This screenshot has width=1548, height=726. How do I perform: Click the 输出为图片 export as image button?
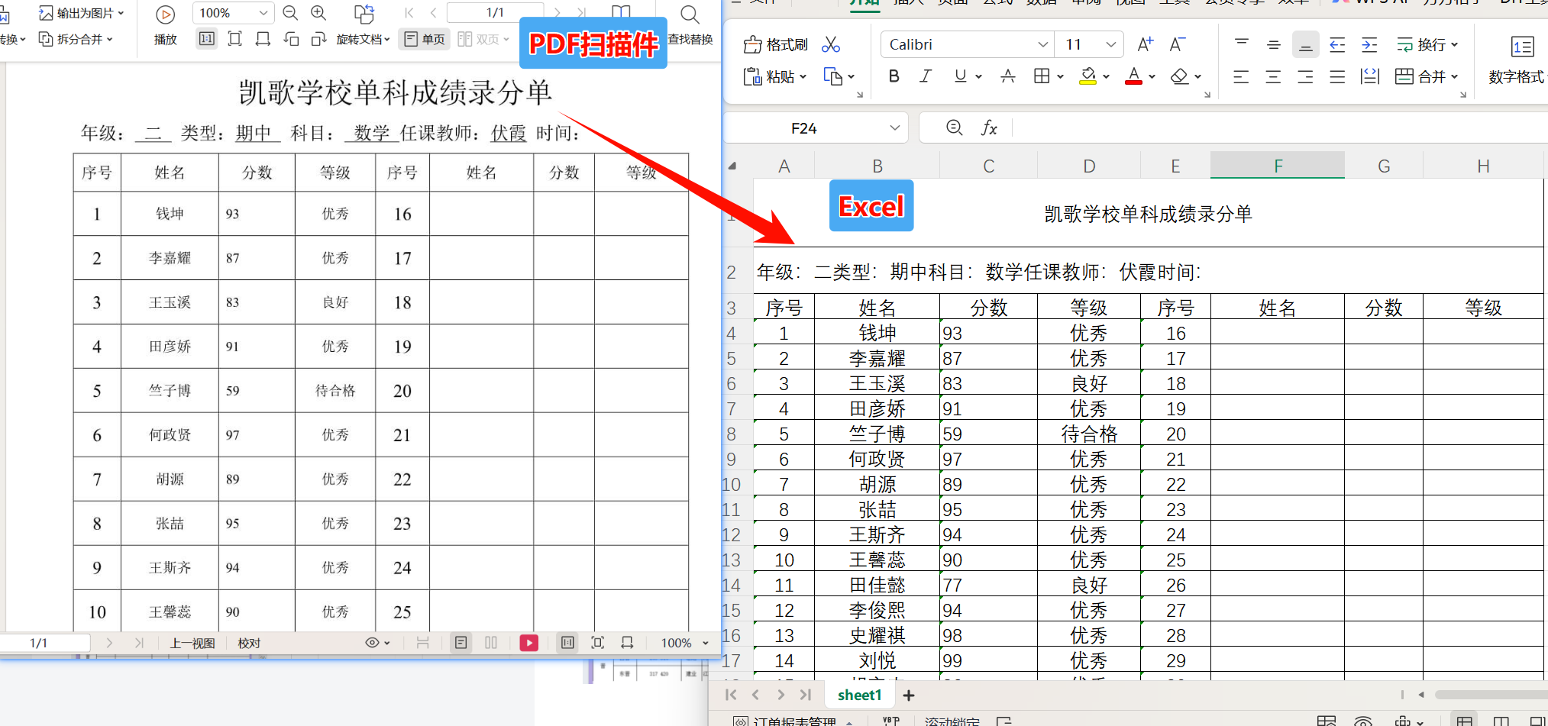click(79, 13)
